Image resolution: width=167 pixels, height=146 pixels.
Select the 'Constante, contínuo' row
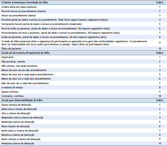click(12, 96)
